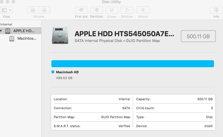Collapse the APPLE HDD disclosure triangle
This screenshot has height=137, width=223.
tap(1, 31)
